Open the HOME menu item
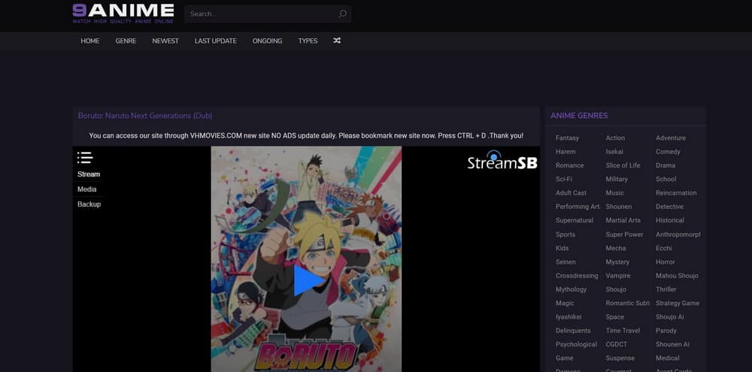The height and width of the screenshot is (372, 752). [x=90, y=41]
